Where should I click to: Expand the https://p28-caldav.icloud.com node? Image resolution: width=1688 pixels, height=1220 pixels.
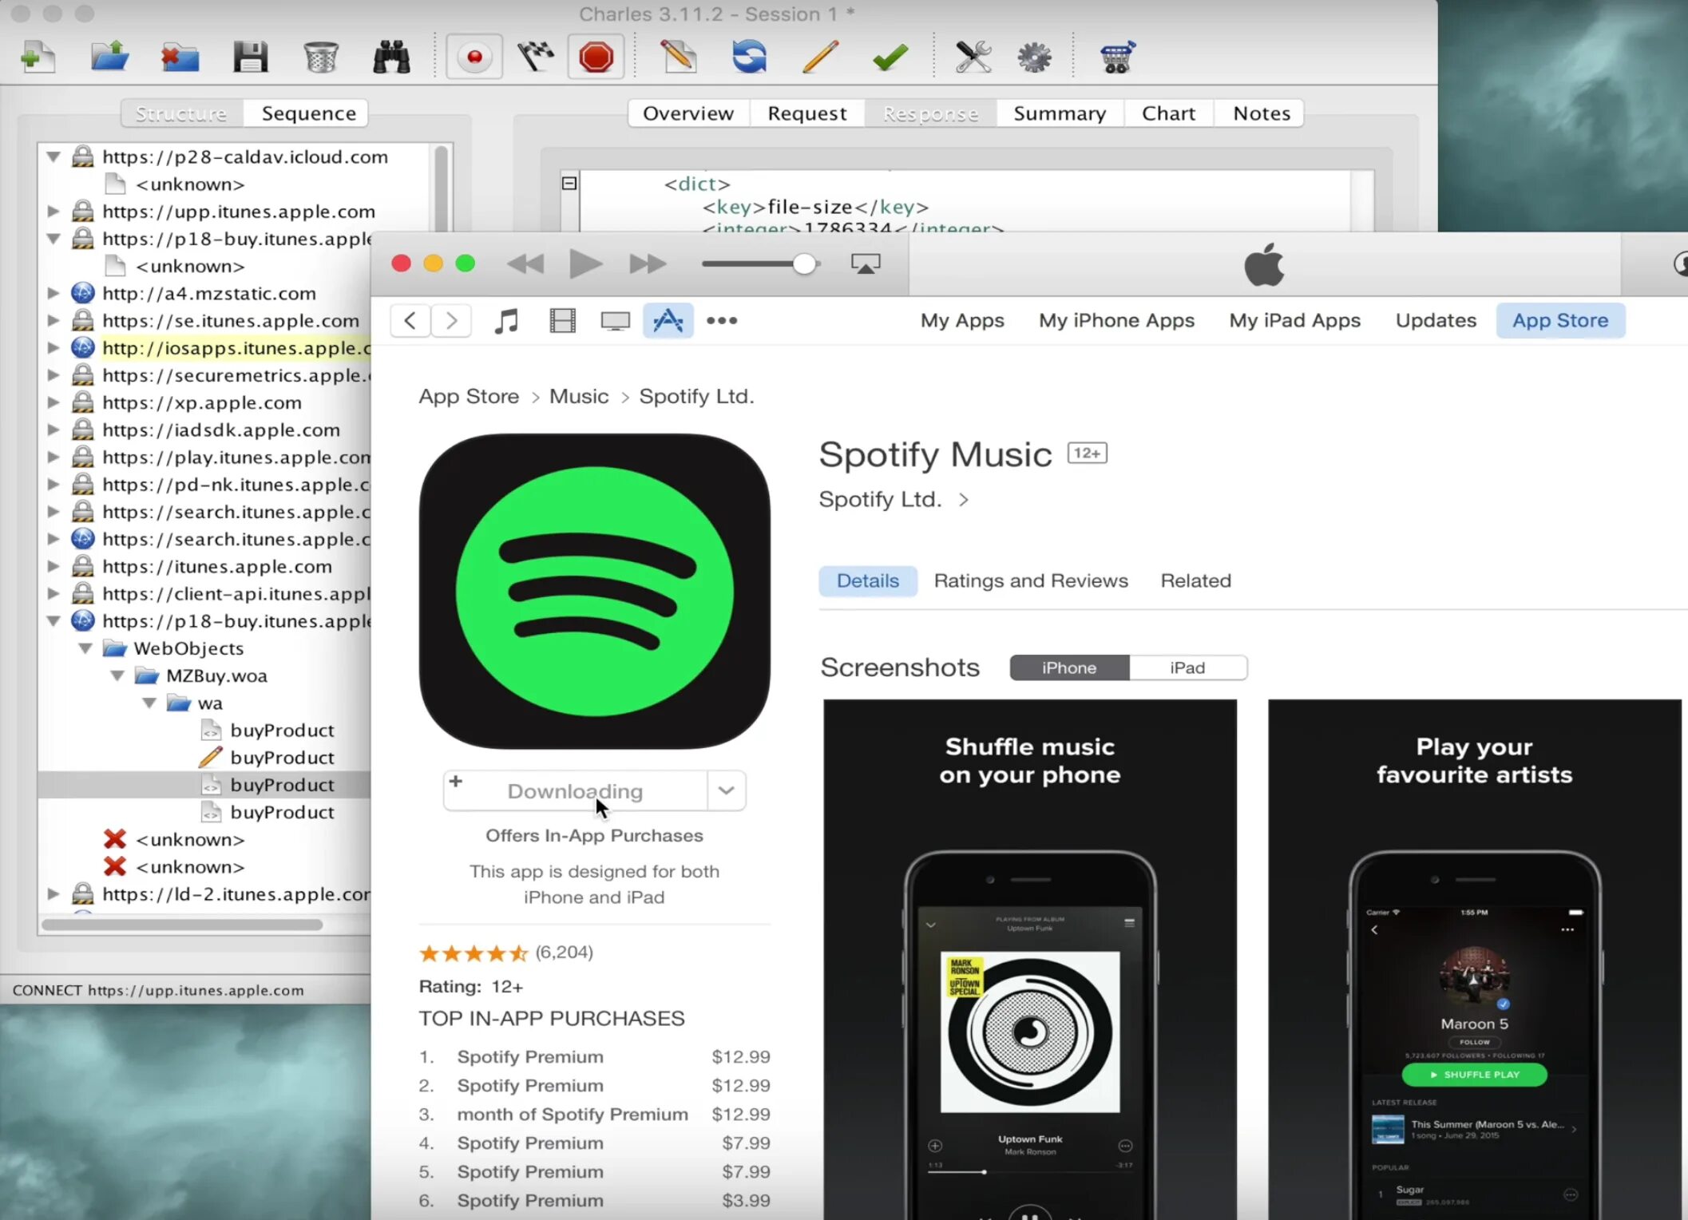tap(53, 156)
